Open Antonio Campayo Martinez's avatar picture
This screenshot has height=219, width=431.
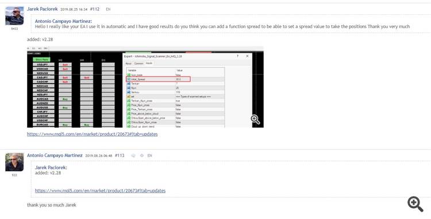tap(14, 162)
